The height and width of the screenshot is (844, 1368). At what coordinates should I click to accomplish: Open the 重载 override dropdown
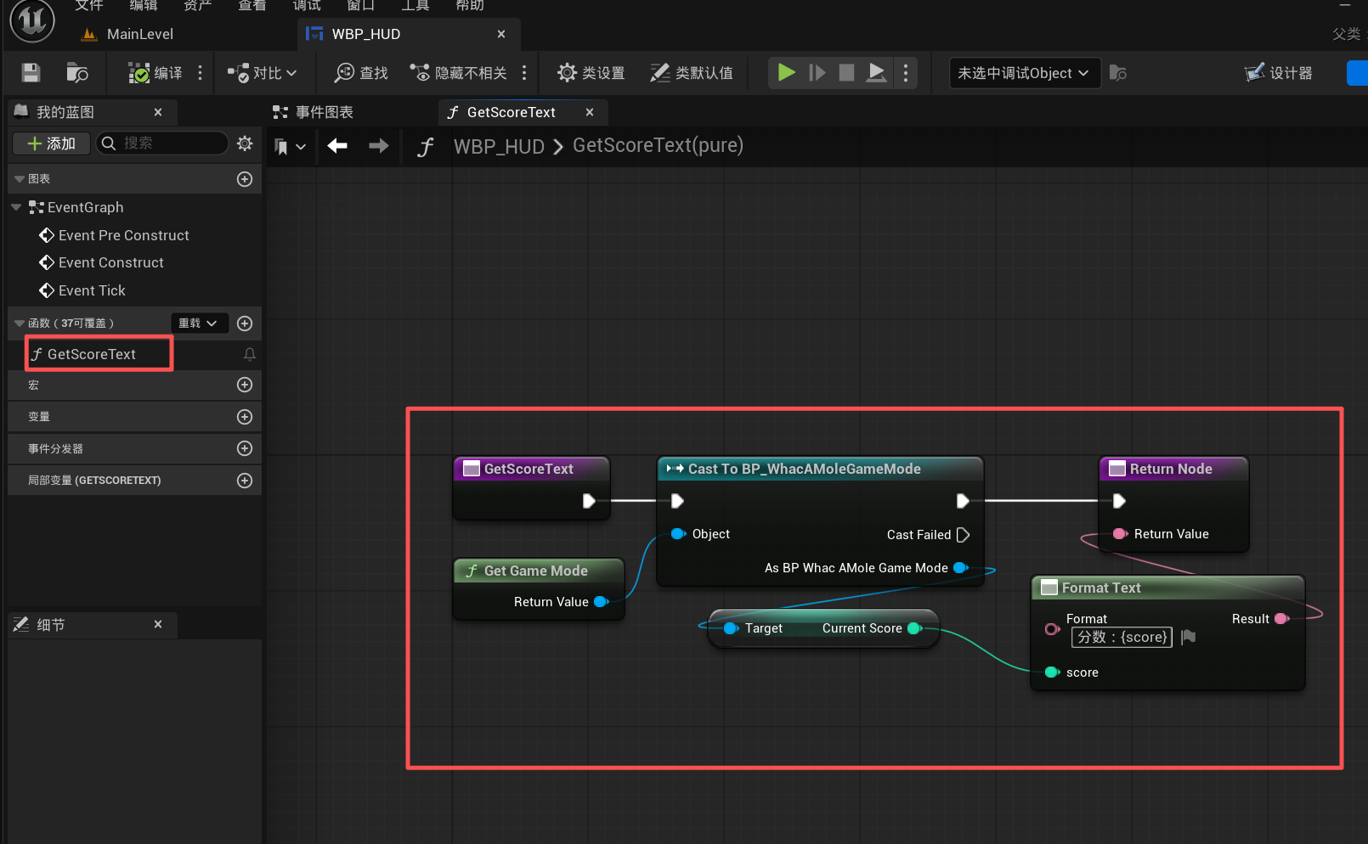pos(199,324)
